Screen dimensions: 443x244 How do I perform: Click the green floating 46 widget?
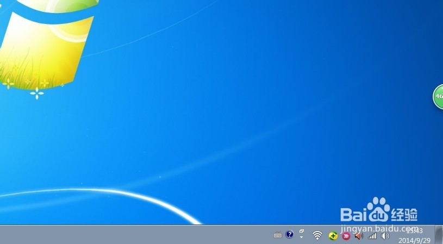pos(438,97)
